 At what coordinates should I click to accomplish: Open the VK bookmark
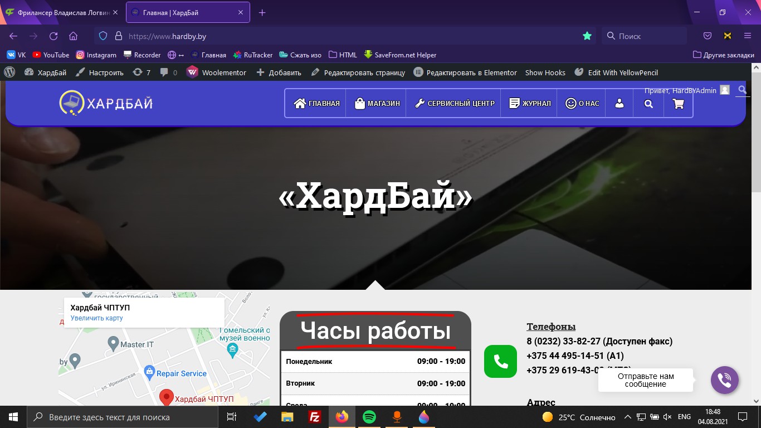pyautogui.click(x=16, y=55)
